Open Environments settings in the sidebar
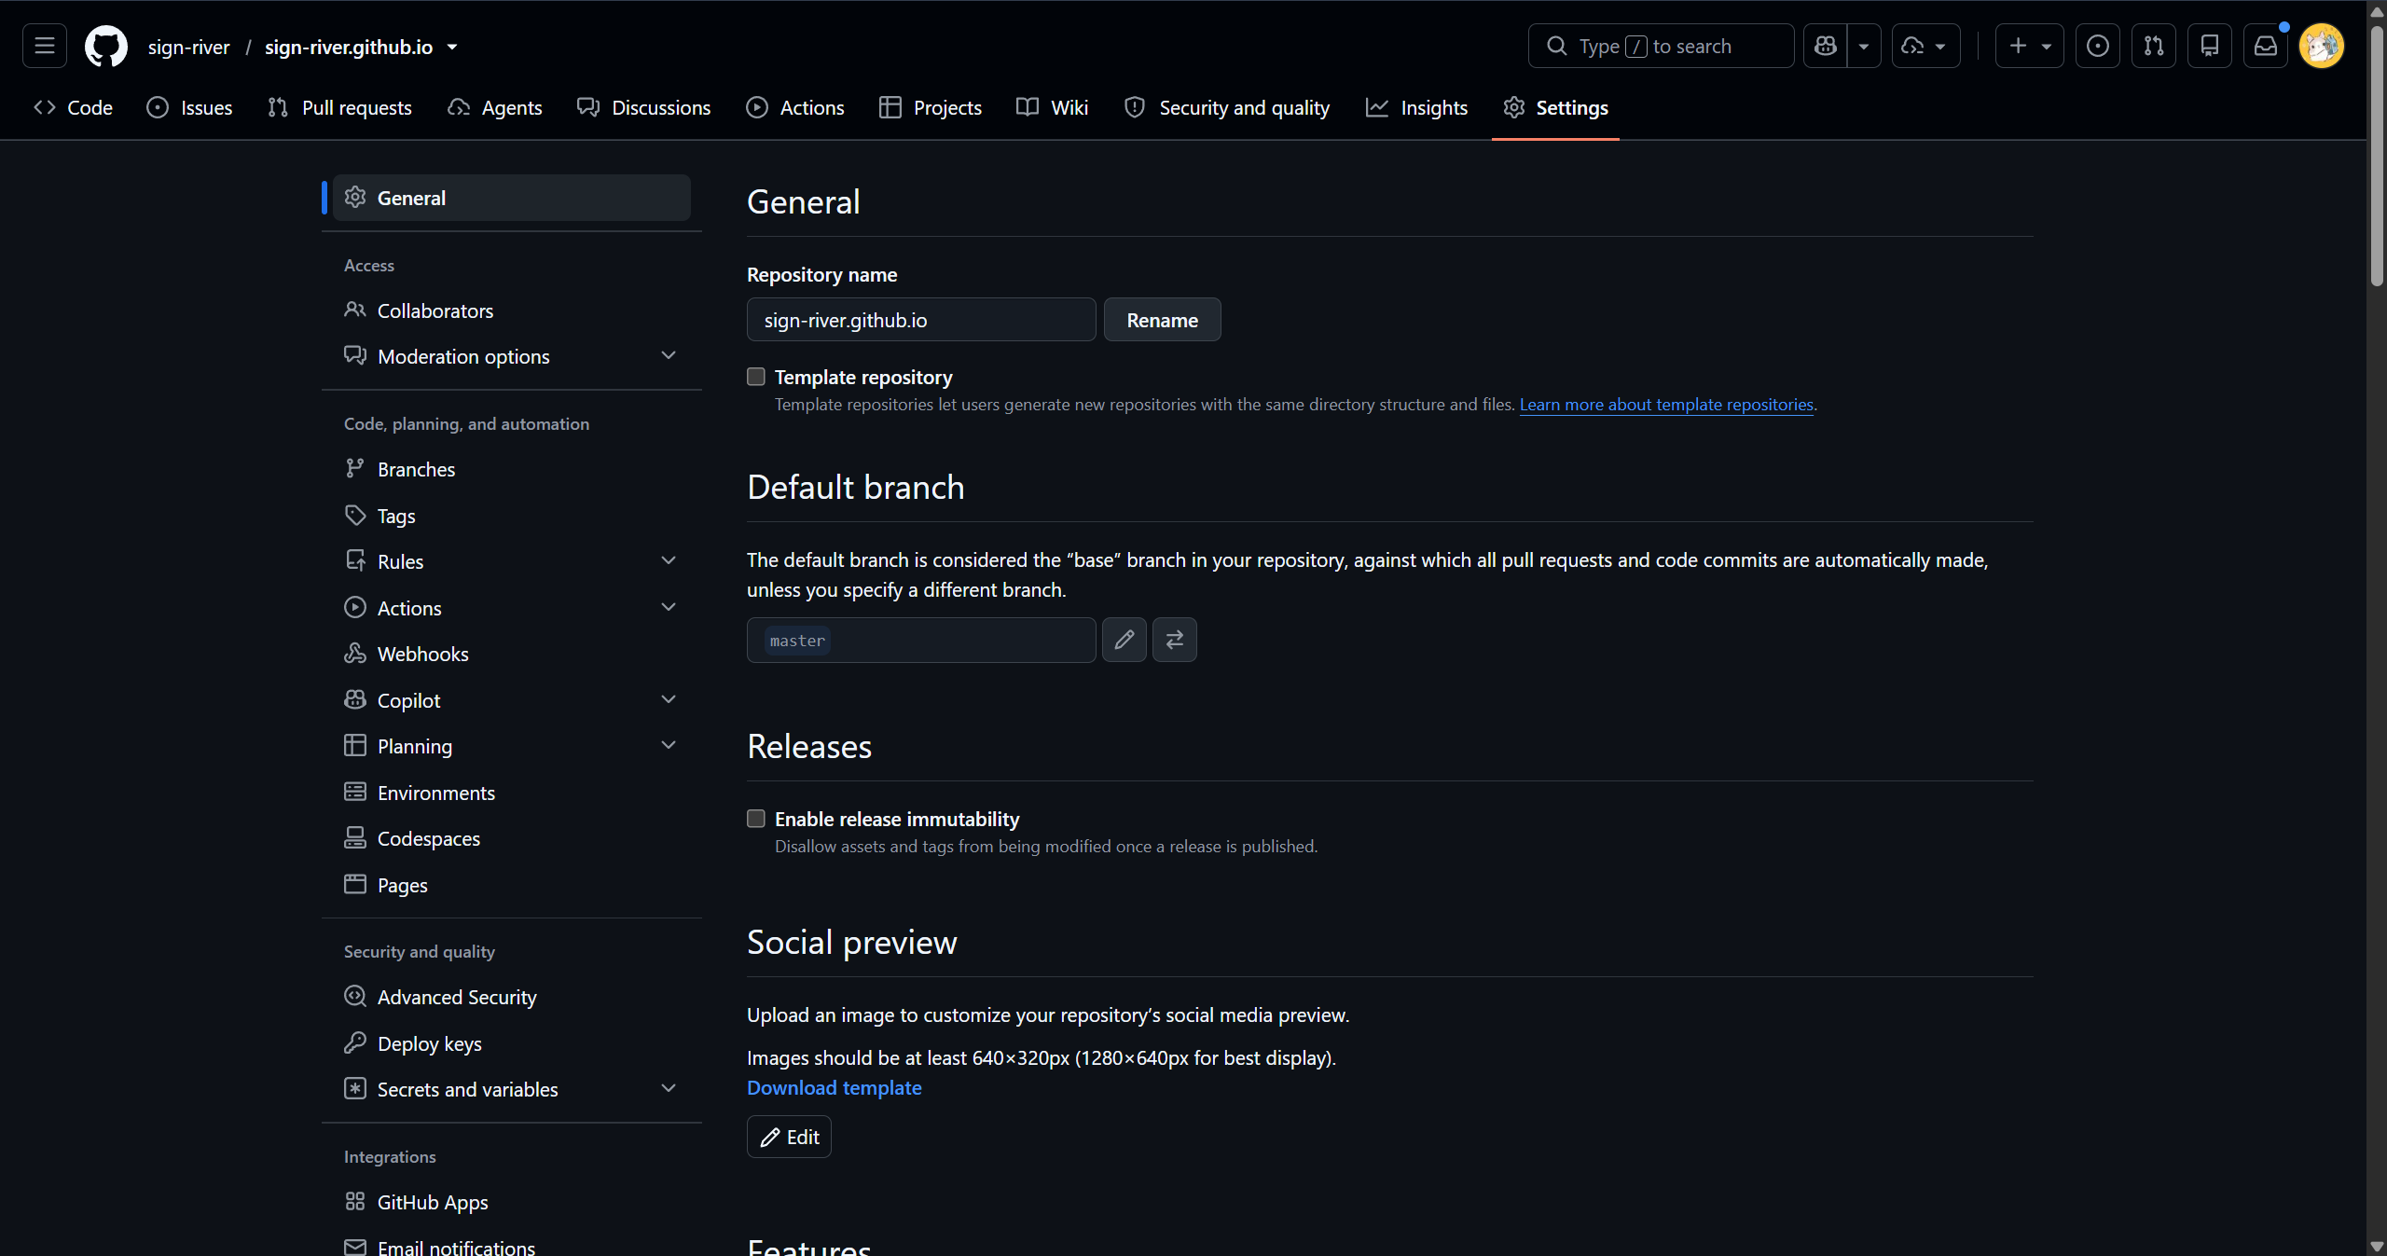The height and width of the screenshot is (1256, 2387). 512,793
